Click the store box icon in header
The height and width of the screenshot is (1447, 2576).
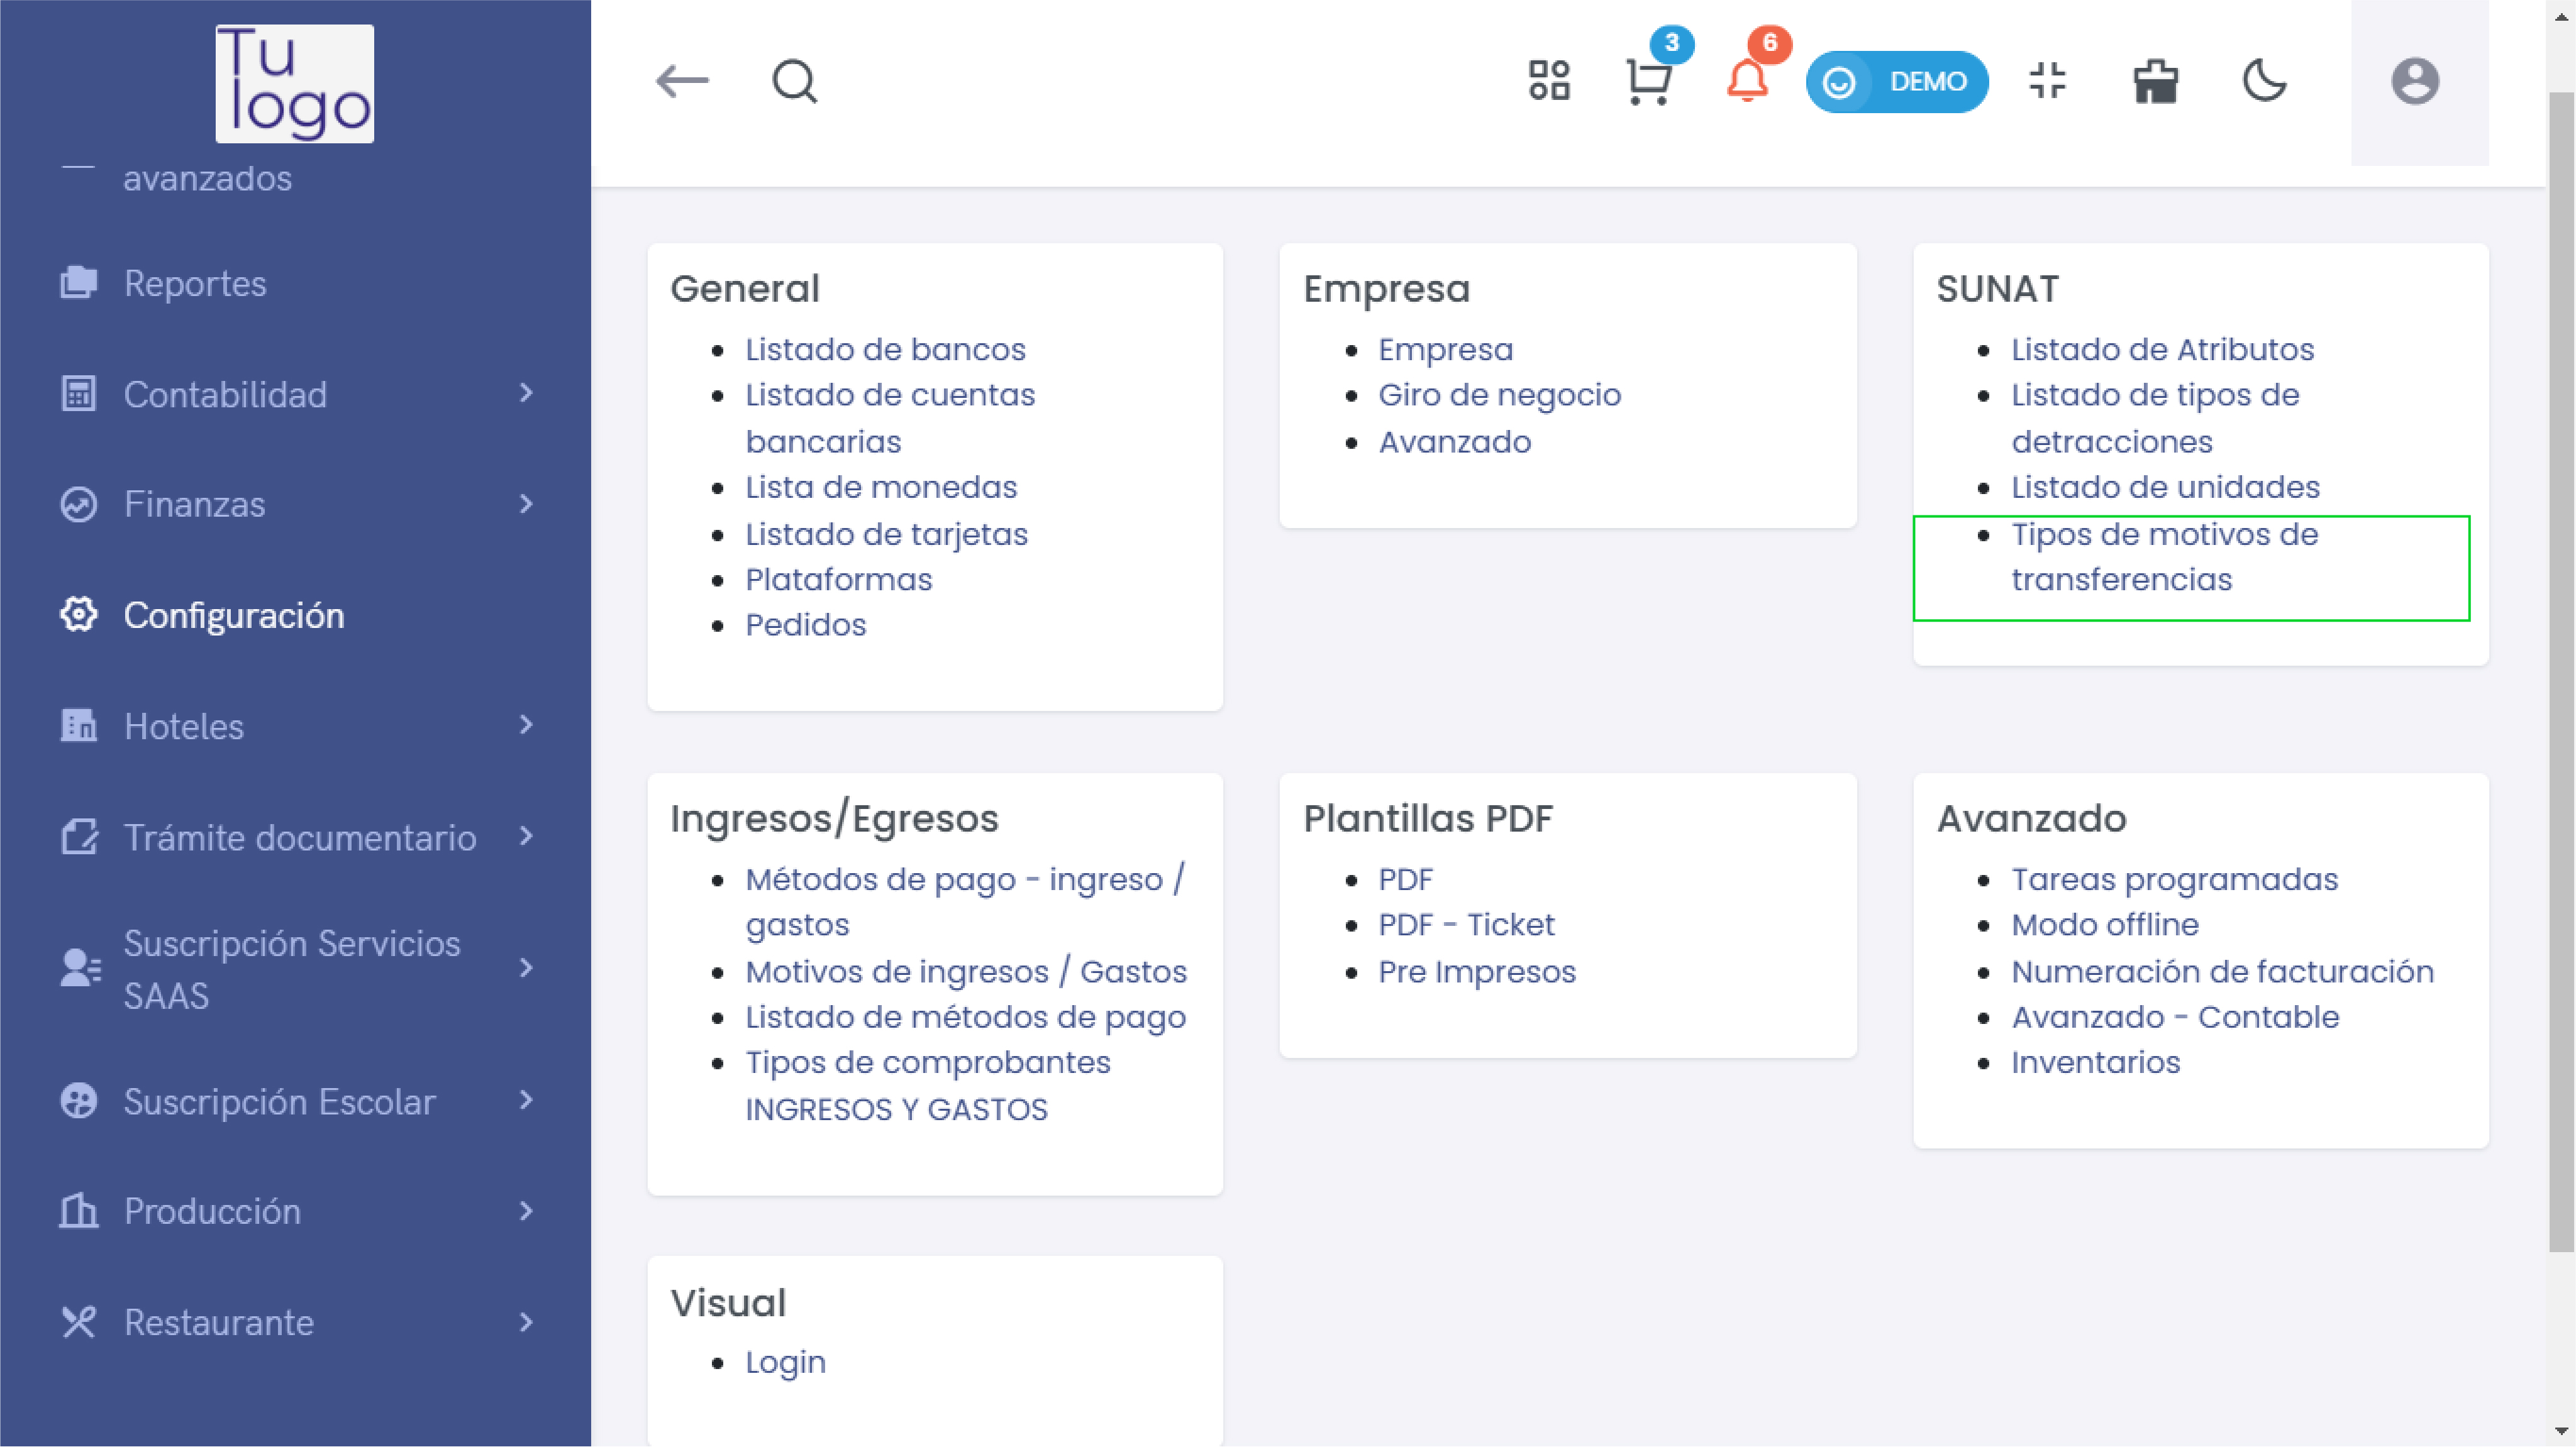coord(2155,82)
